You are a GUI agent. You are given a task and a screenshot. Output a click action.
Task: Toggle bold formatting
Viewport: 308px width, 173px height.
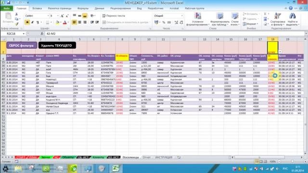[27, 23]
